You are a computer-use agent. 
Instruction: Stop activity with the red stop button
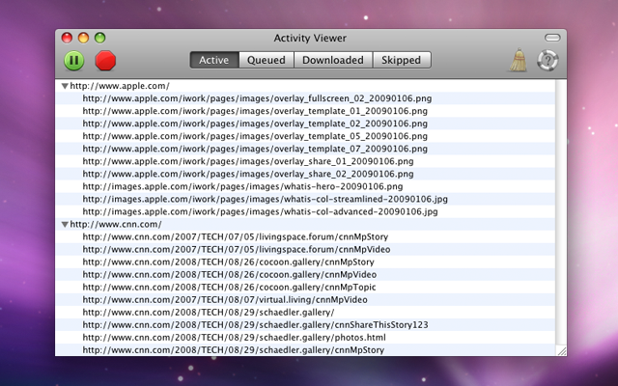click(x=105, y=60)
